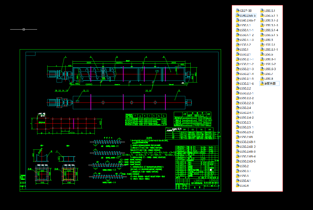The height and width of the screenshot is (210, 313).
Task: Open file LS50.6-2
Action: coord(270,64)
